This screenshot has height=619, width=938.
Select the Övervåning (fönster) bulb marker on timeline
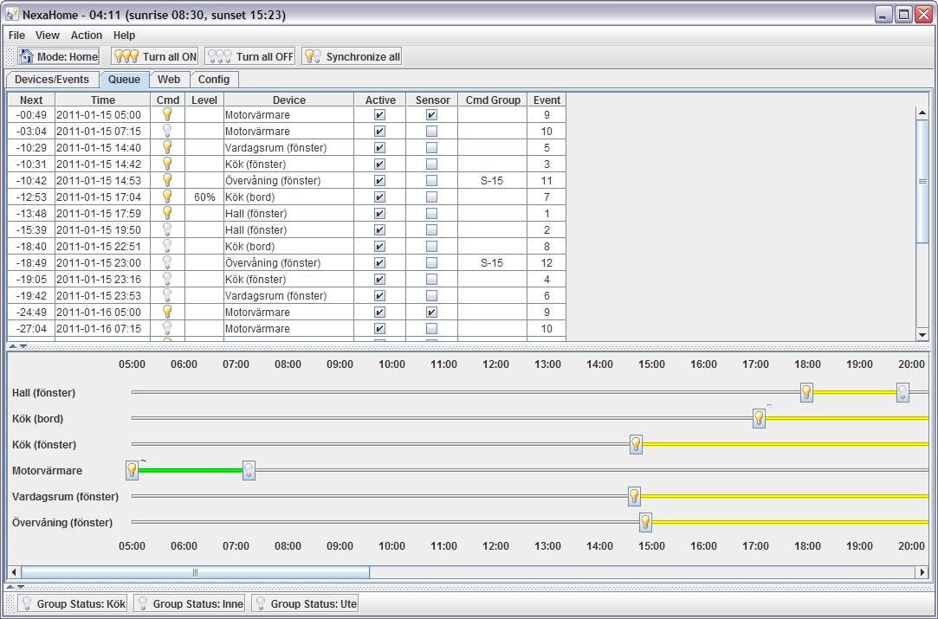tap(645, 522)
